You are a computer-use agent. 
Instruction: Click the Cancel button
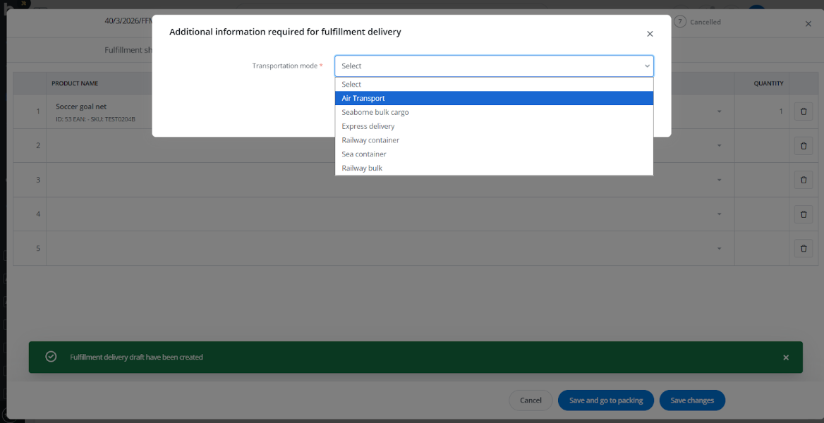point(531,400)
